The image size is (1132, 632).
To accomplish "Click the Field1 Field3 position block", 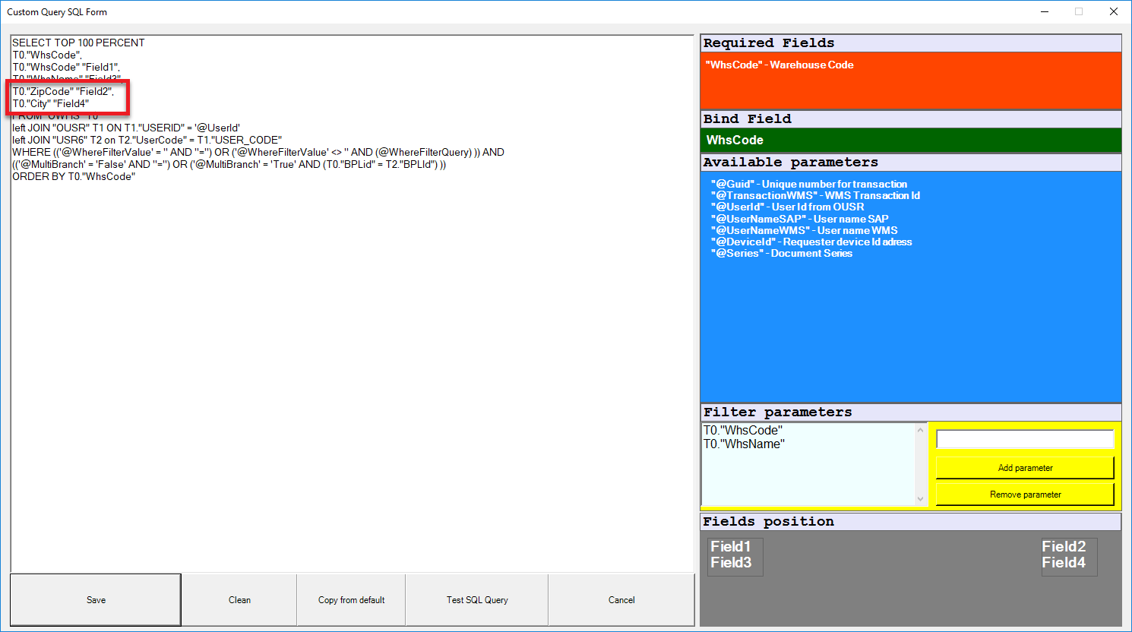I will coord(734,555).
